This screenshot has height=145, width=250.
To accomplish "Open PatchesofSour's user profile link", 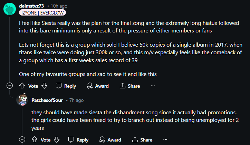I will (x=47, y=100).
